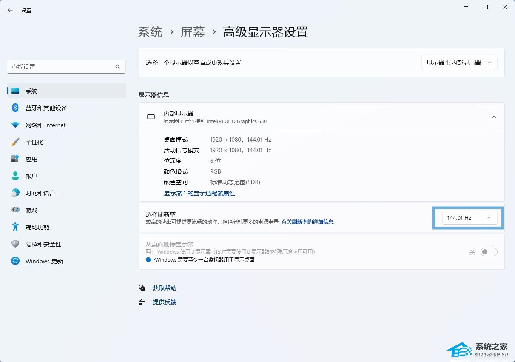
Task: Open the 显示器 1: 内部显示器 dropdown
Action: coord(459,63)
